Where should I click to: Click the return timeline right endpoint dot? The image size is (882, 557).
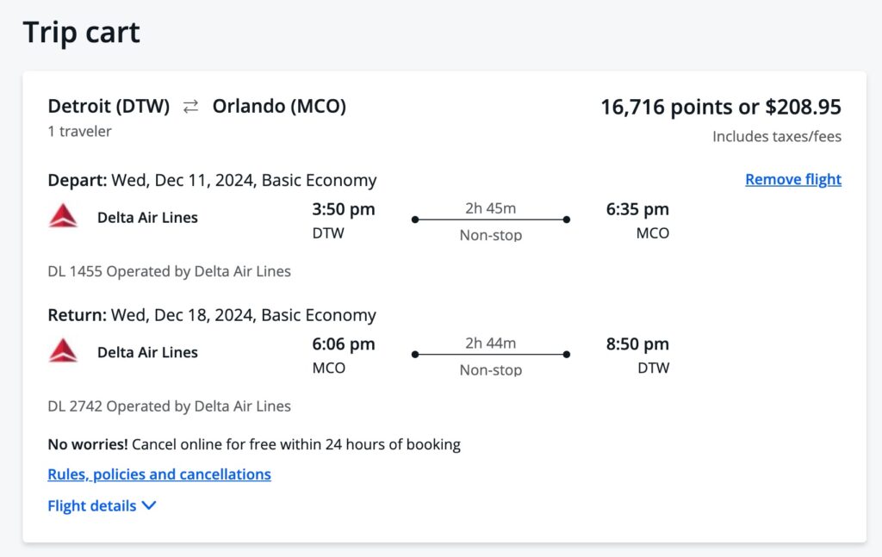point(566,354)
